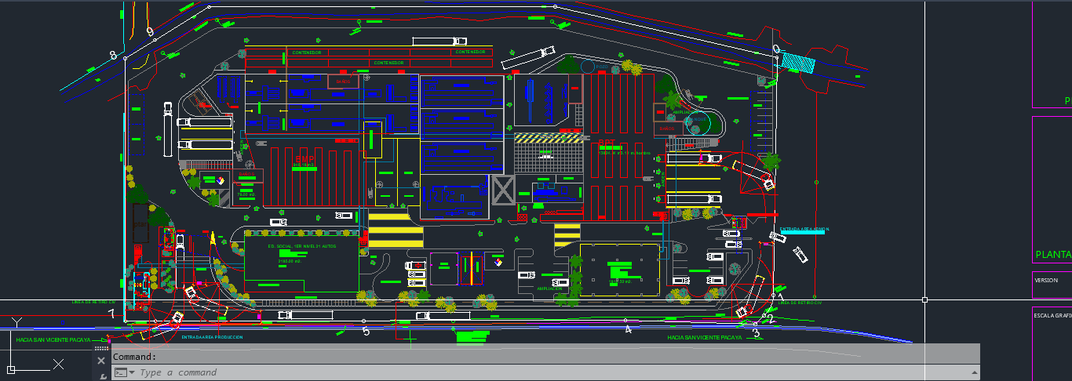Viewport: 1072px width, 381px height.
Task: Select survey point number 9
Action: click(x=149, y=32)
